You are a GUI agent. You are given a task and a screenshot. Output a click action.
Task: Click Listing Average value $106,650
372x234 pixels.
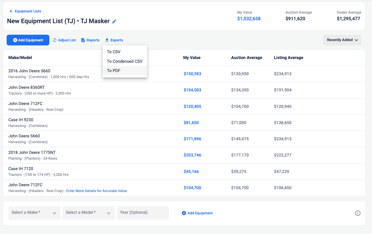283,188
